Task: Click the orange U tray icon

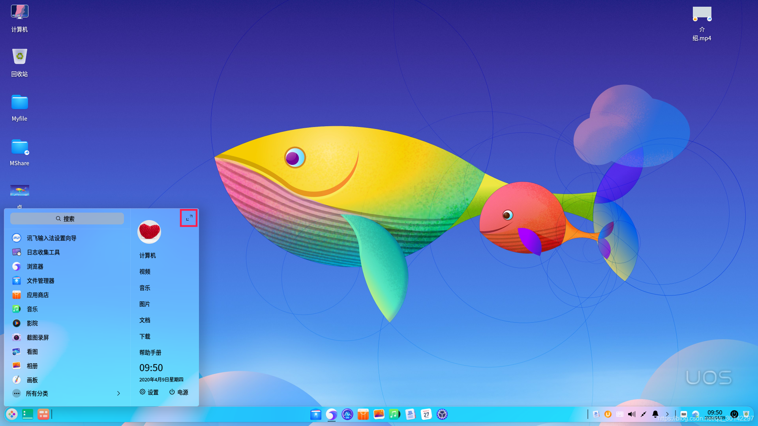Action: coord(608,414)
